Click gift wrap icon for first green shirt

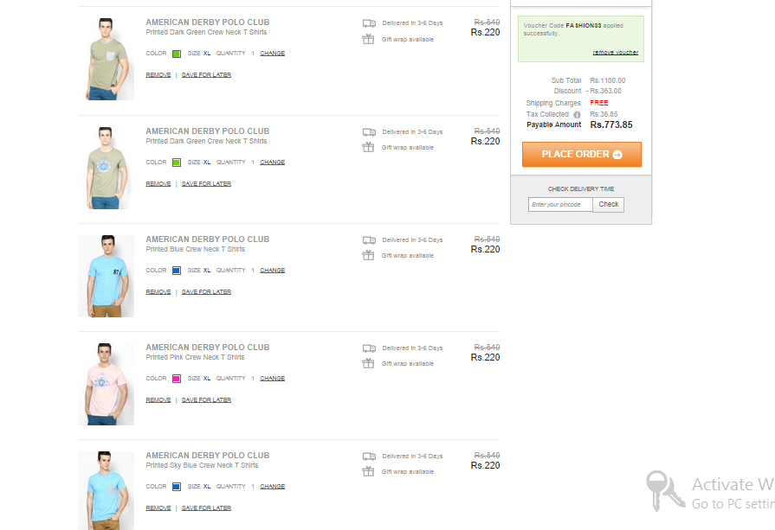(368, 39)
